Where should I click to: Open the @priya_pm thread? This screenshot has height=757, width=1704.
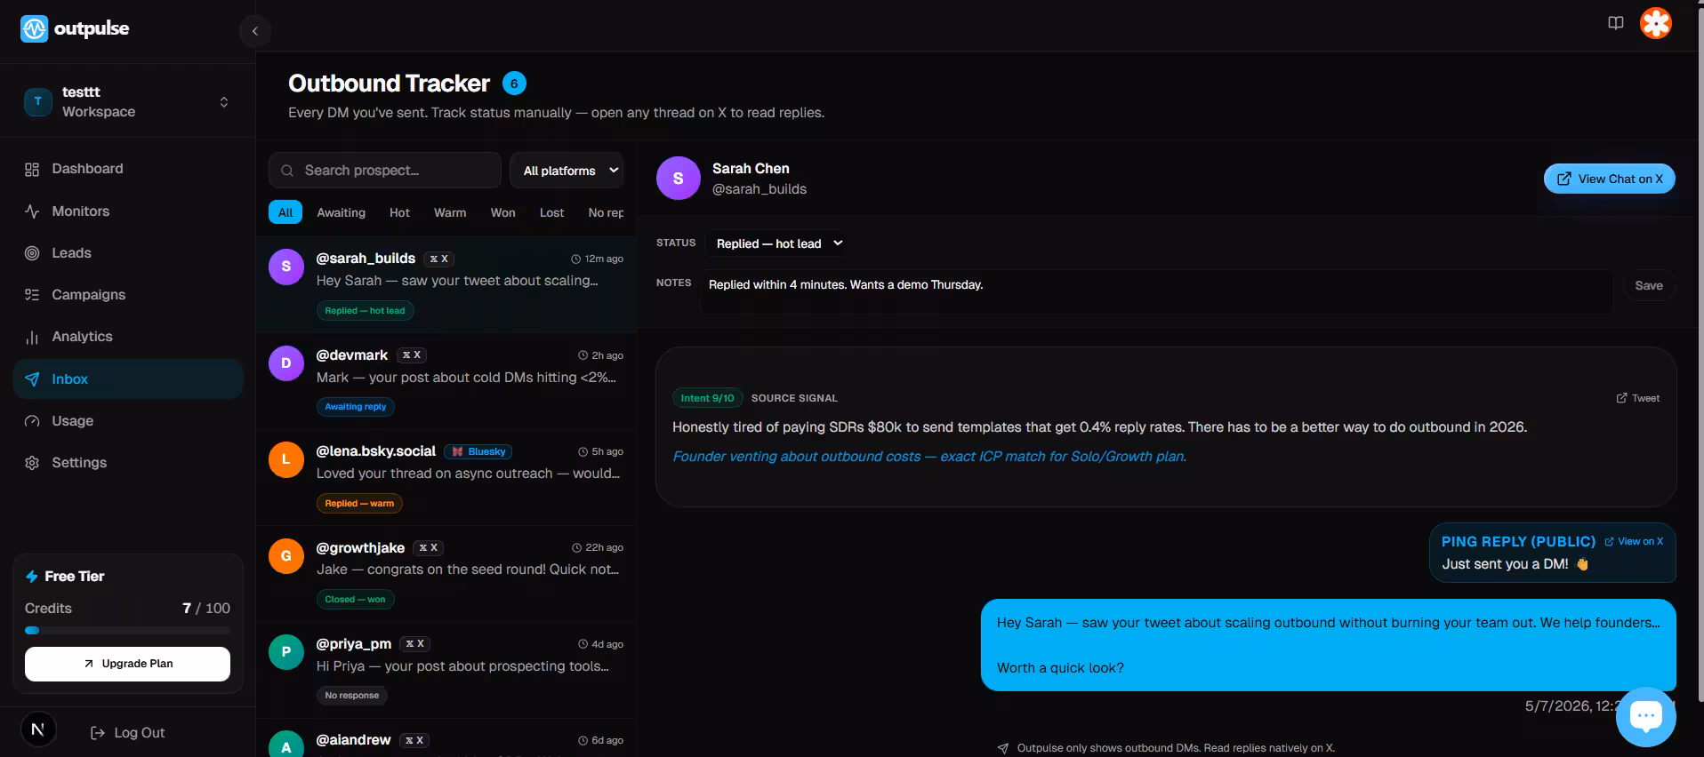446,670
